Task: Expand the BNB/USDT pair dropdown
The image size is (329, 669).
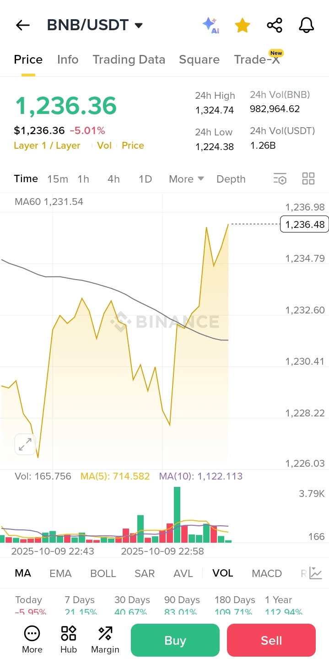Action: pos(139,25)
